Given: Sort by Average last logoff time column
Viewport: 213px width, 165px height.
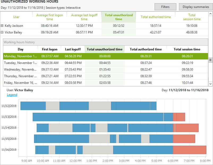Looking at the screenshot, I should (84, 17).
